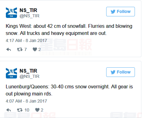Open NS_TIR display name in first tweet
This screenshot has width=142, height=118.
[x=28, y=10]
